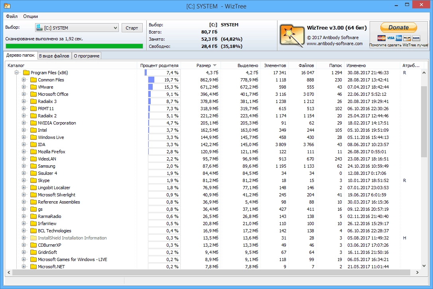Image resolution: width=433 pixels, height=289 pixels.
Task: Expand the Radialix 2 folder node
Action: [x=24, y=116]
